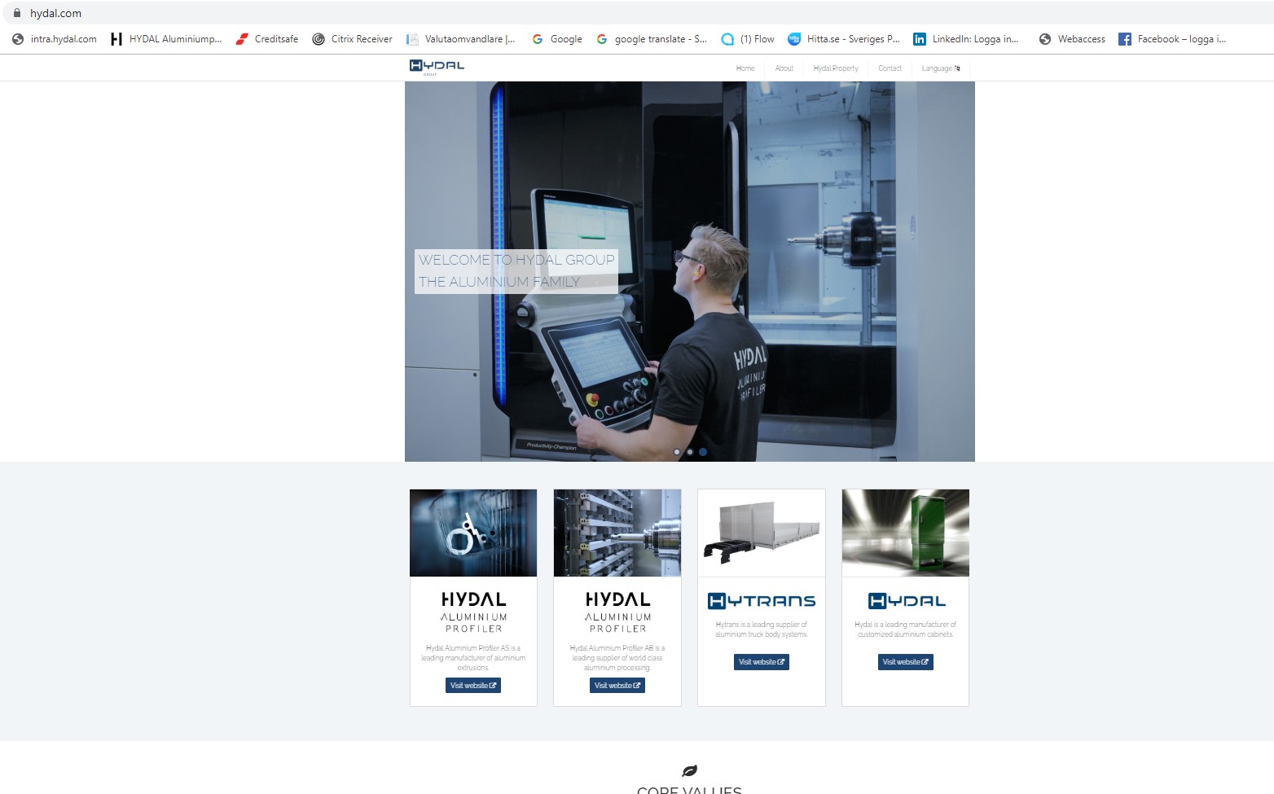Click the green aluminium cabinet thumbnail
The image size is (1274, 794).
(x=906, y=533)
